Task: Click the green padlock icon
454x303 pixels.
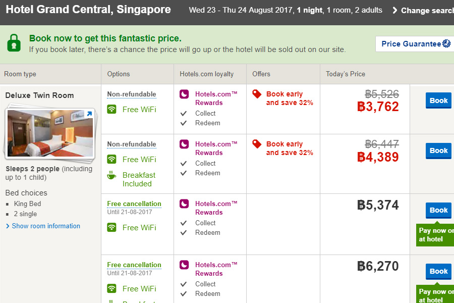Action: tap(14, 43)
